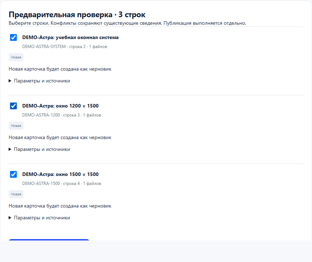
Task: Click the Новая badge under DEMO-ASTRA-SYSTEM
Action: coord(16,57)
